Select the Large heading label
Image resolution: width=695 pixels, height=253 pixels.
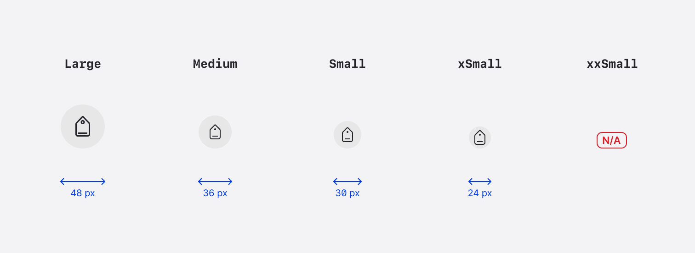tap(83, 64)
